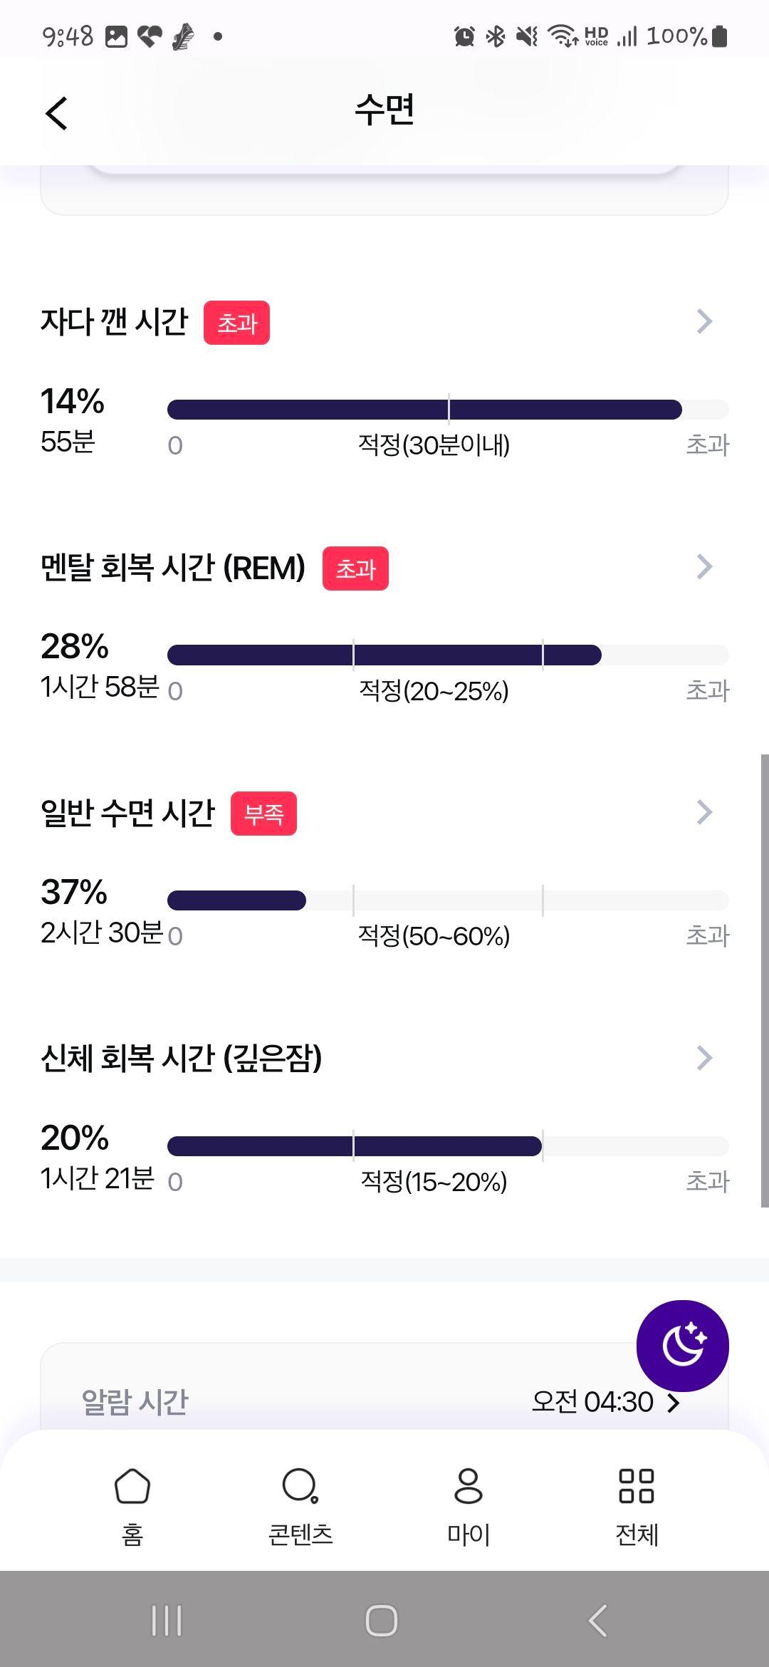Tap Android home navigation button
Screen dimensions: 769x1667
click(x=382, y=1621)
